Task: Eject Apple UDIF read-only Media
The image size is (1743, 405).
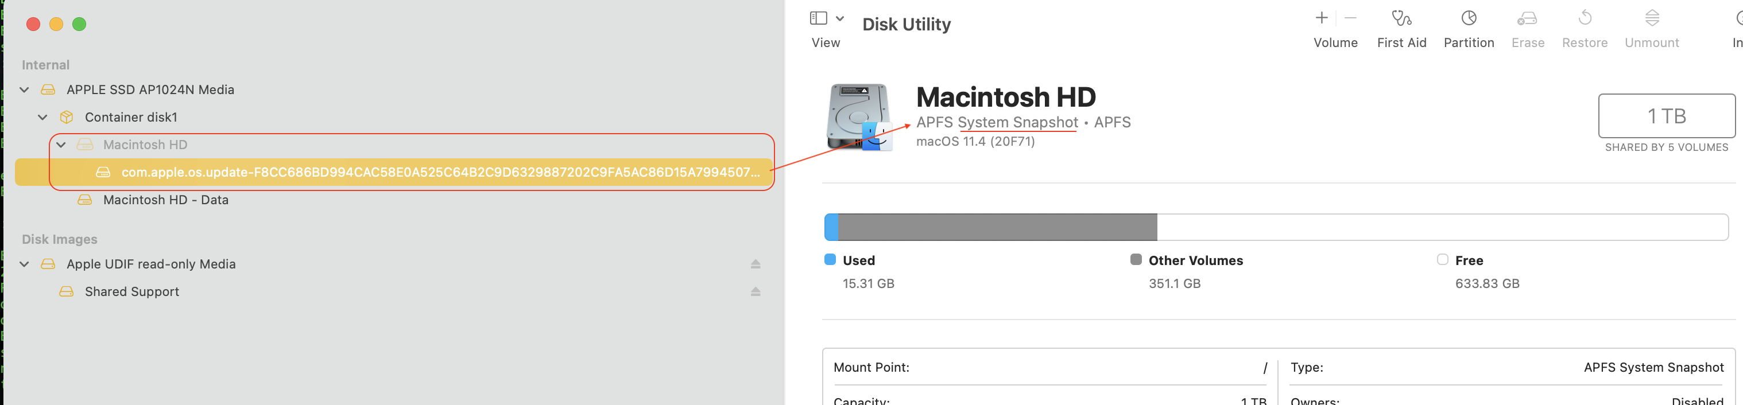Action: pos(755,264)
